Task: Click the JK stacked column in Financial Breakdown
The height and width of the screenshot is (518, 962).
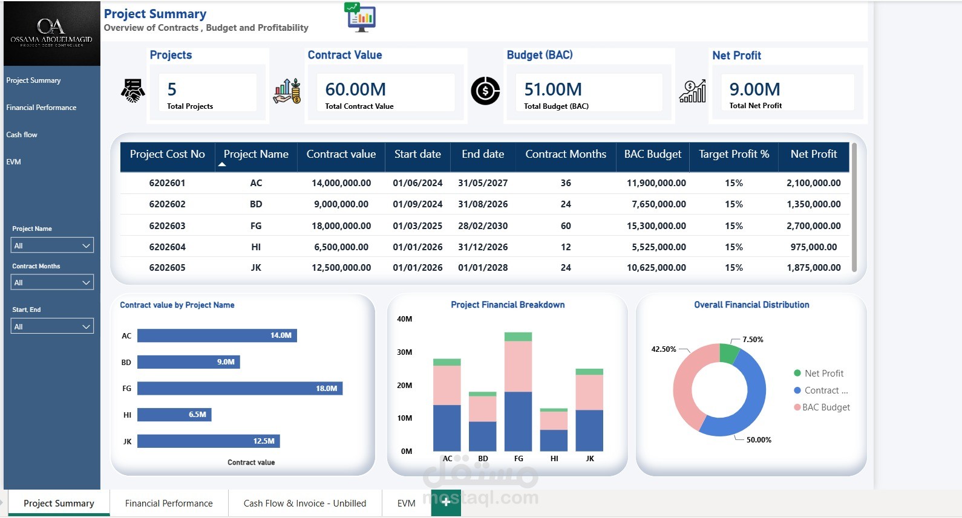Action: click(589, 410)
